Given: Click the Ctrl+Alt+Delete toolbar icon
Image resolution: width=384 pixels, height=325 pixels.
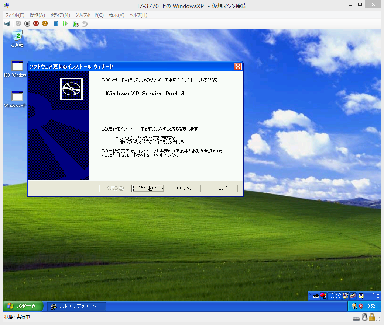Looking at the screenshot, I should tap(8, 24).
